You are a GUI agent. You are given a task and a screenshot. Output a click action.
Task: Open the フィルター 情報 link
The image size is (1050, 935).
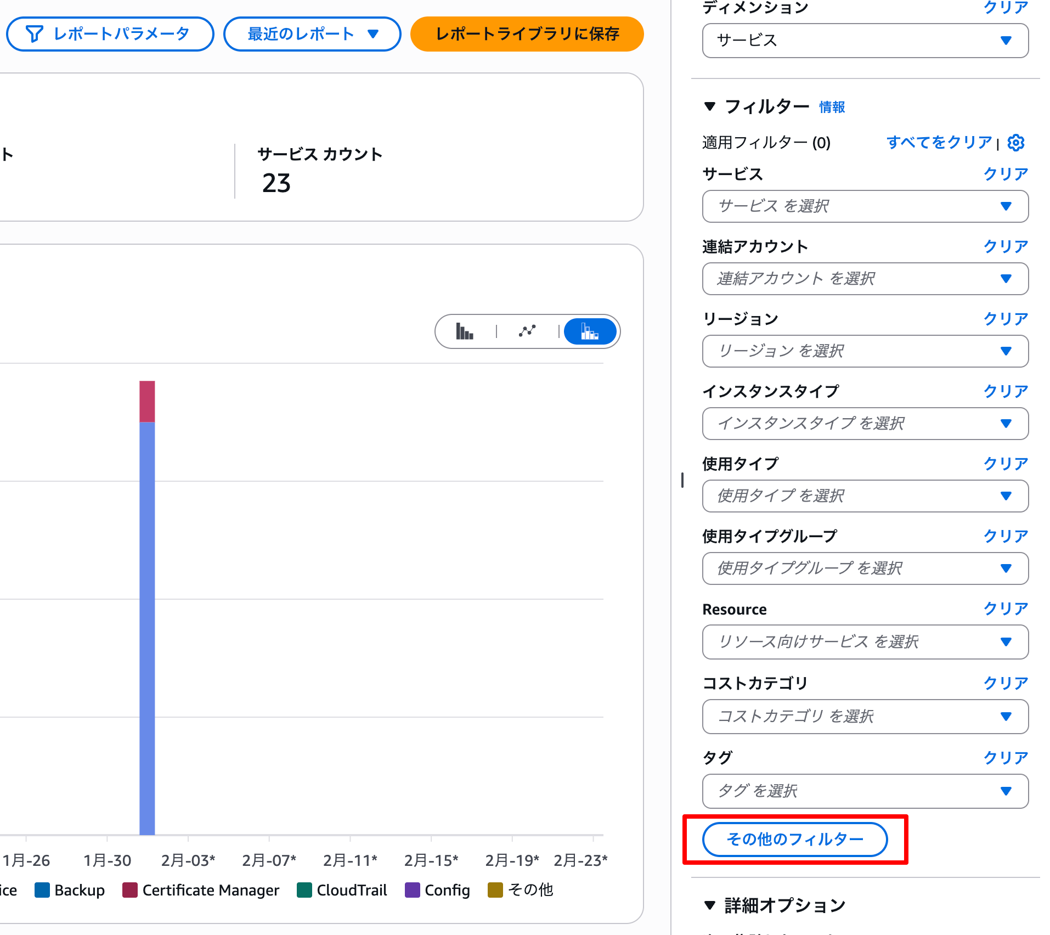tap(832, 107)
